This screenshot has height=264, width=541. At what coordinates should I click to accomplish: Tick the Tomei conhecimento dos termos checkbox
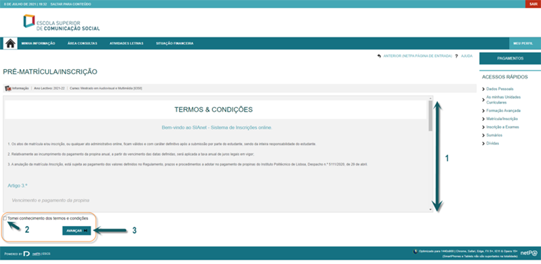click(x=5, y=219)
